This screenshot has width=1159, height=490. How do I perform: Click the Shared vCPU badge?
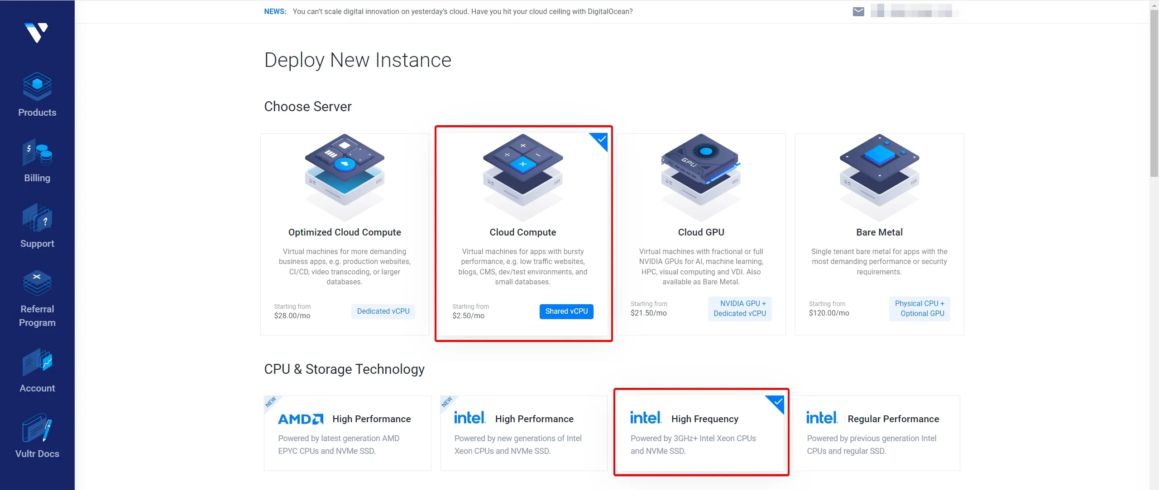click(566, 311)
